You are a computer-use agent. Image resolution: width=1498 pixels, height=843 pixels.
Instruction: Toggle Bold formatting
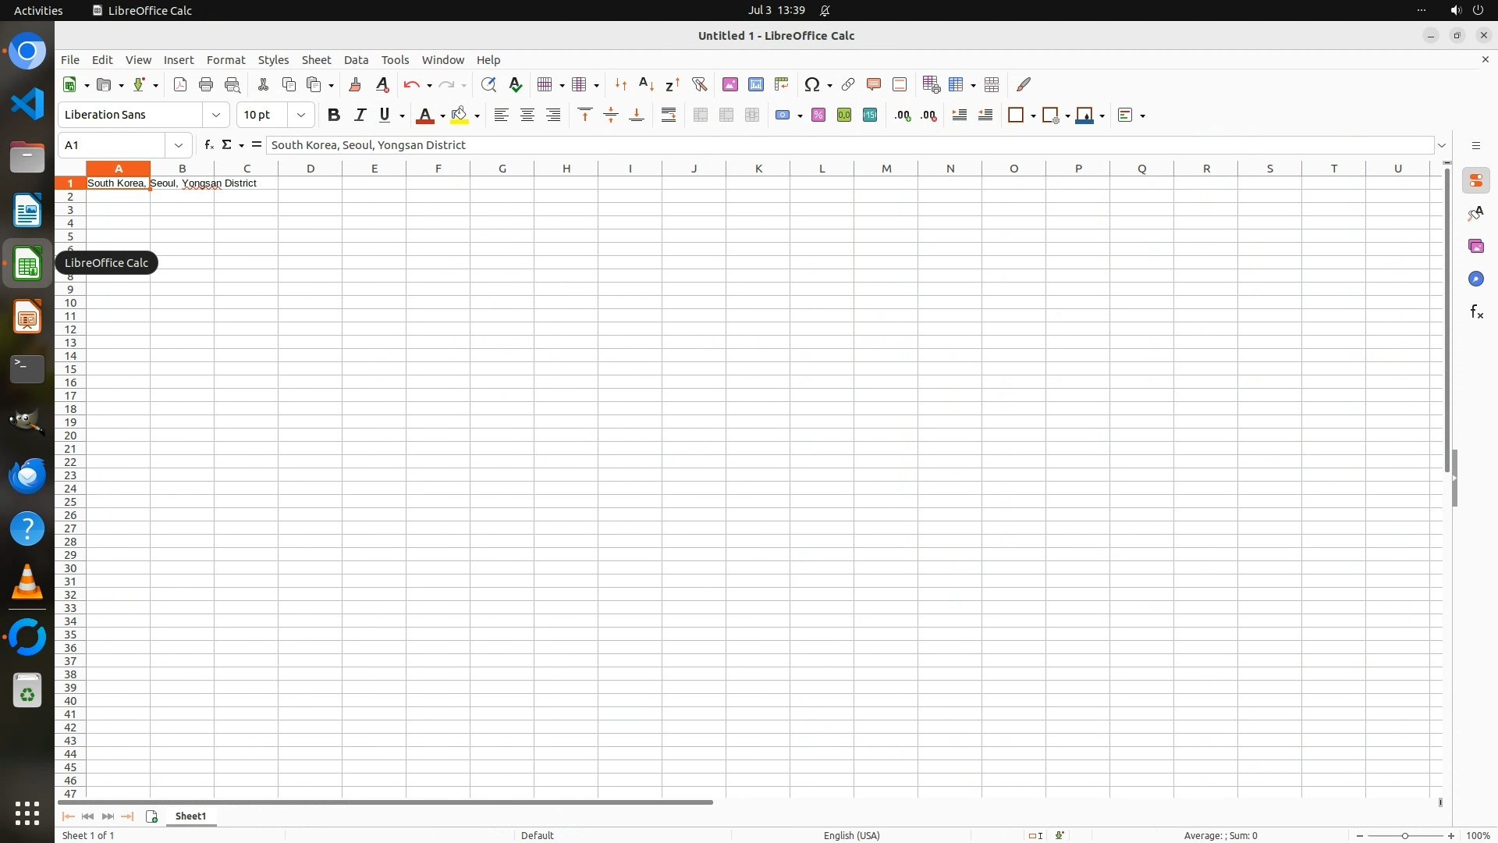[334, 115]
